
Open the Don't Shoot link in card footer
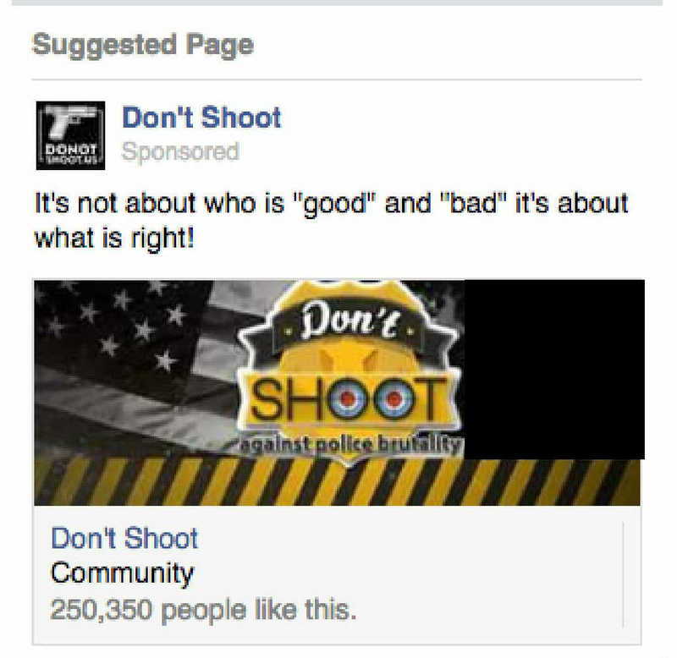tap(124, 538)
